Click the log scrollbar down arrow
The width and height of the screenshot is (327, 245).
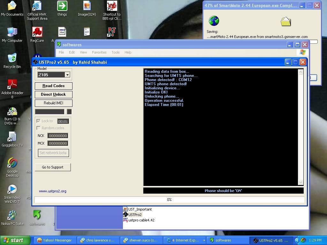(300, 182)
